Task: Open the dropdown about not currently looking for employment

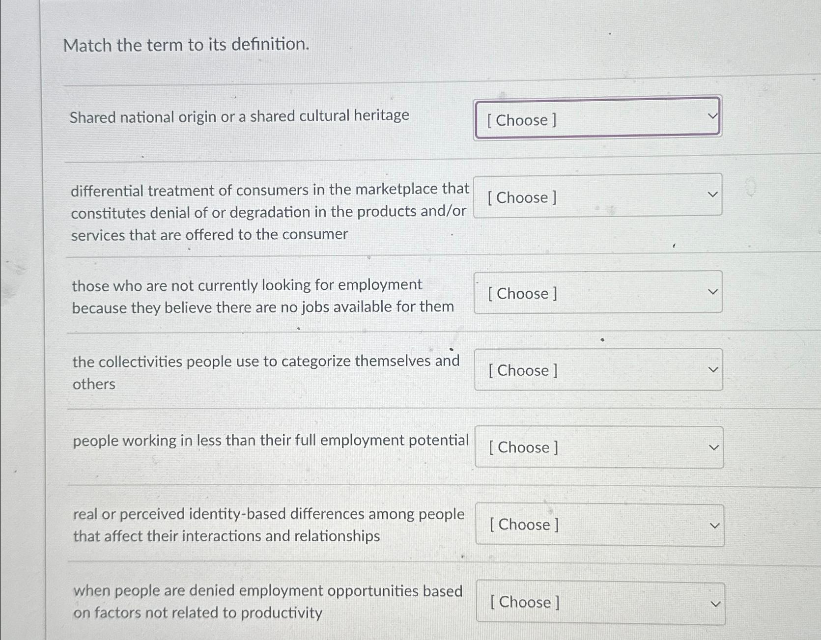Action: (x=597, y=293)
